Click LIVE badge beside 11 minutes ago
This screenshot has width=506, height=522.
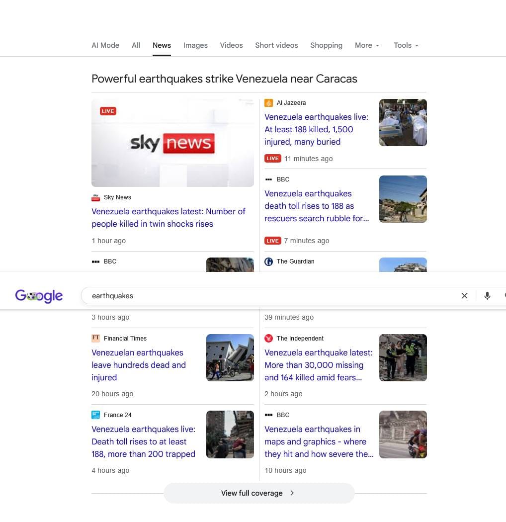point(273,159)
